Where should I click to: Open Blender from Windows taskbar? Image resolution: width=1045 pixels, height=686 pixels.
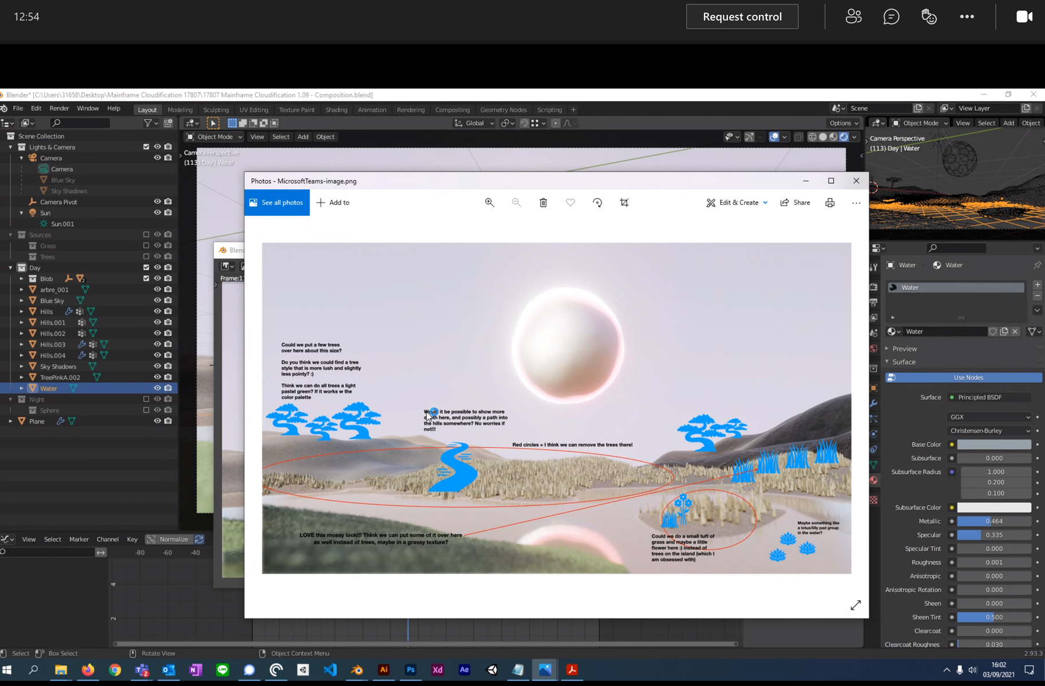(x=357, y=670)
